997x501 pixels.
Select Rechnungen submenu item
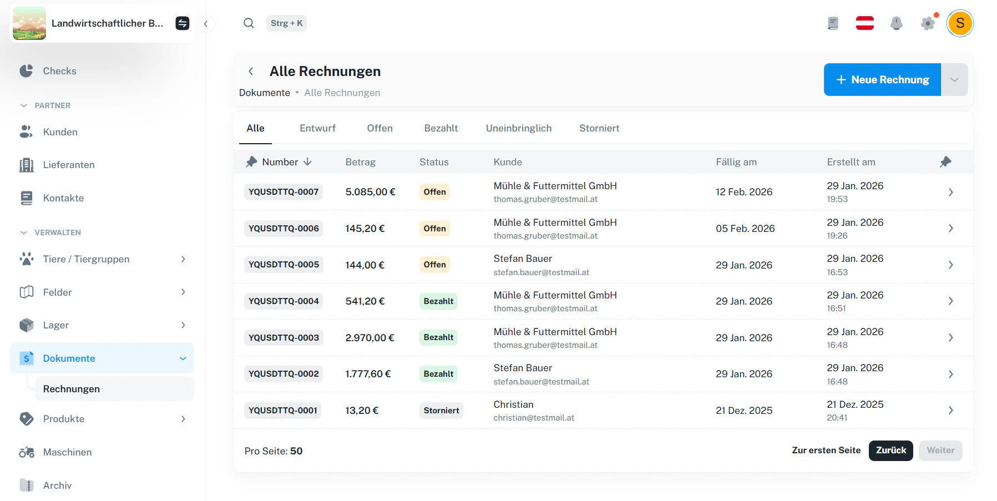pyautogui.click(x=114, y=389)
